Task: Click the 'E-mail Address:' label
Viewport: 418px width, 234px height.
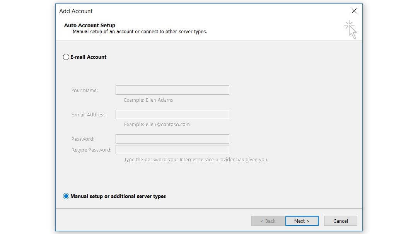Action: pyautogui.click(x=89, y=114)
